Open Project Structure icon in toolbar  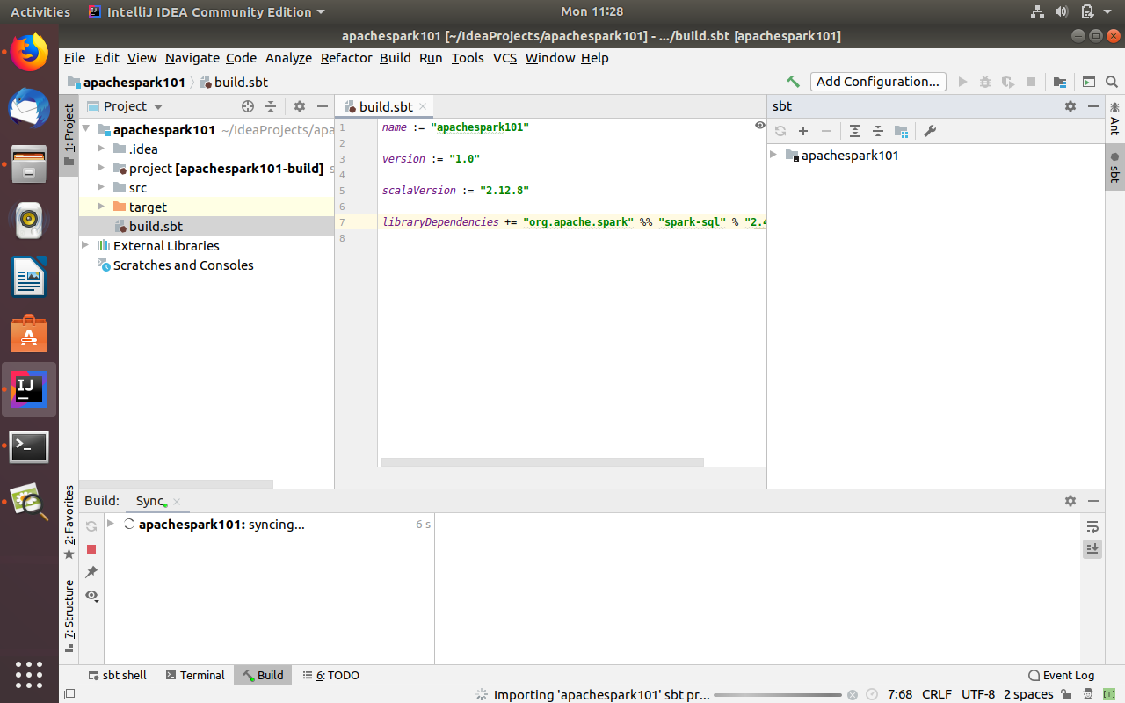[x=1060, y=82]
